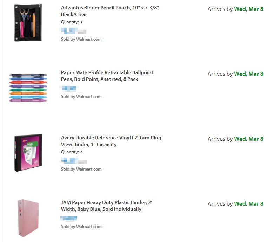Open the Advantus Binder Pencil Pouch title link
This screenshot has width=274, height=242.
pos(110,11)
